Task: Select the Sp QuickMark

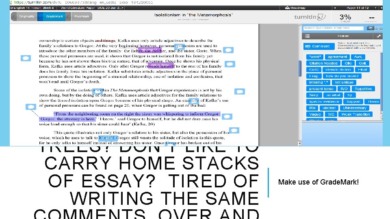Action: coord(350,95)
